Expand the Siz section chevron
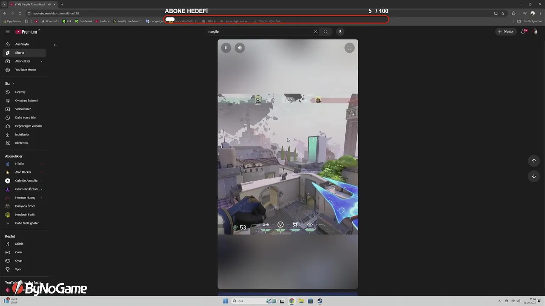The width and height of the screenshot is (545, 306). point(13,84)
